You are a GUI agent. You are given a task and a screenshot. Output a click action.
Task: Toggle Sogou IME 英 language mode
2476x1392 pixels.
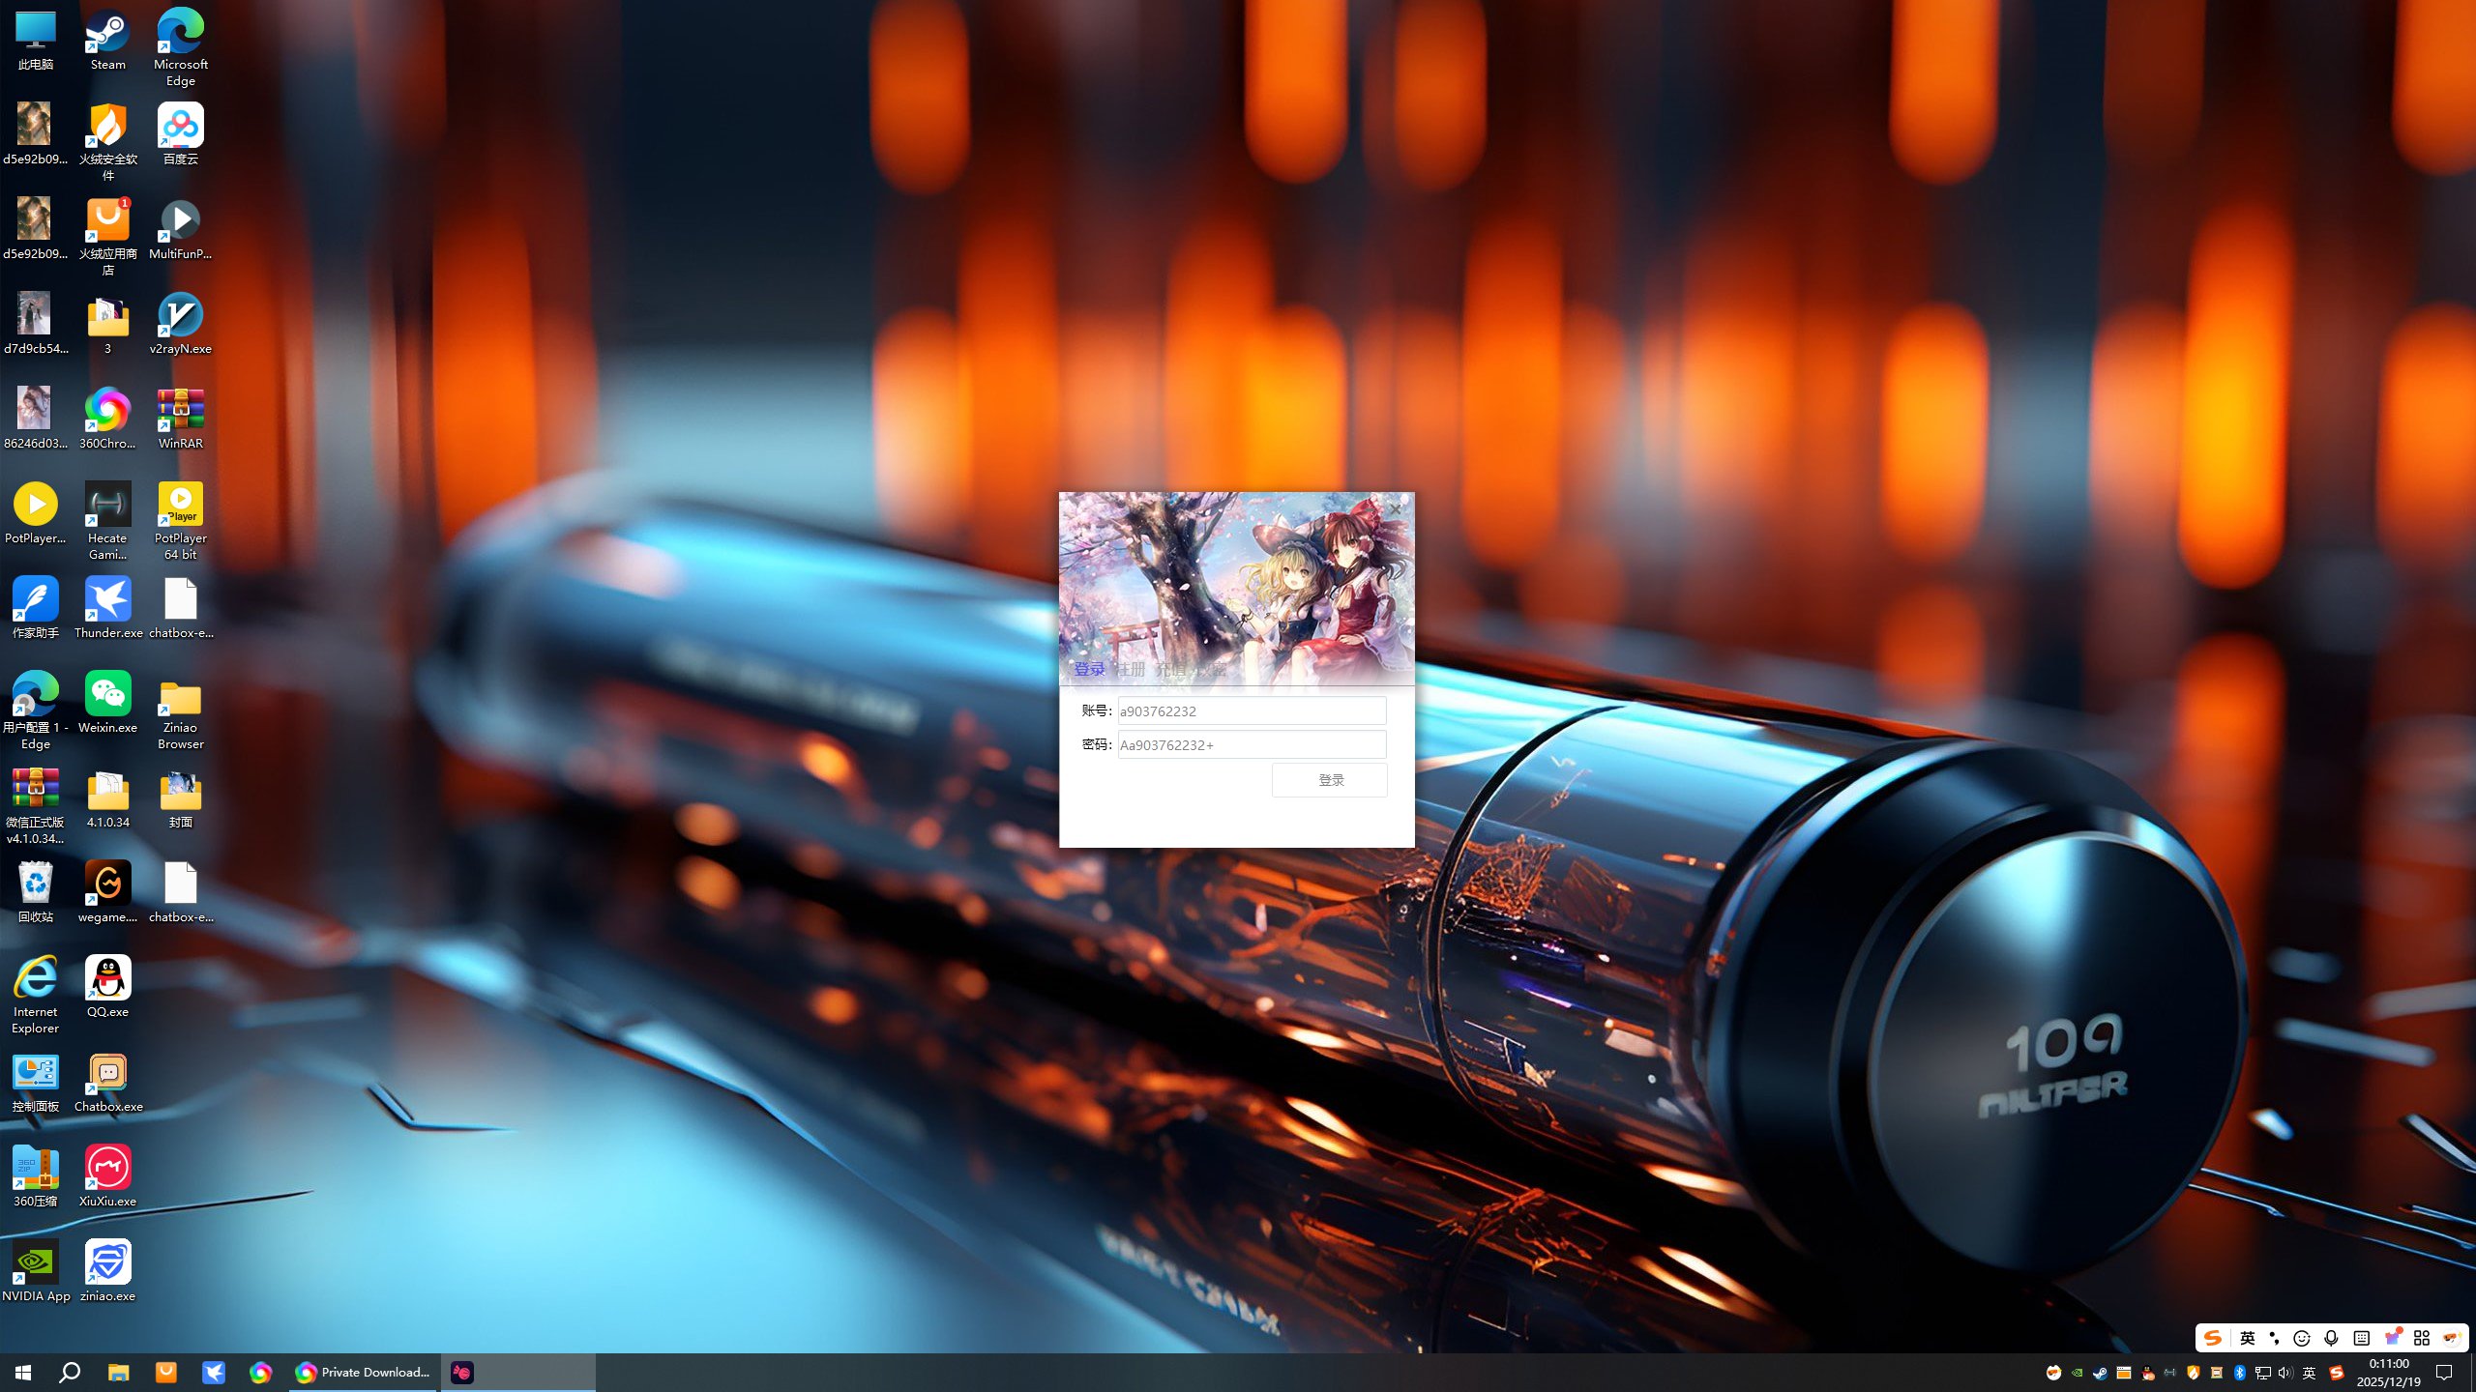point(2248,1338)
